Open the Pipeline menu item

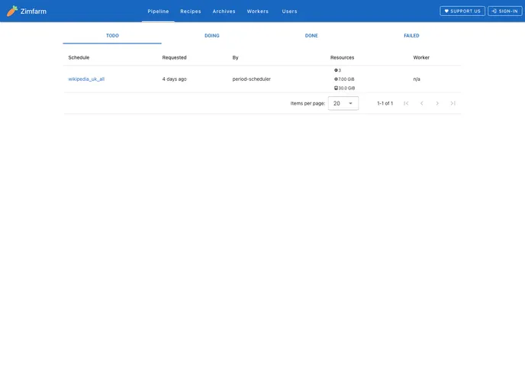158,11
